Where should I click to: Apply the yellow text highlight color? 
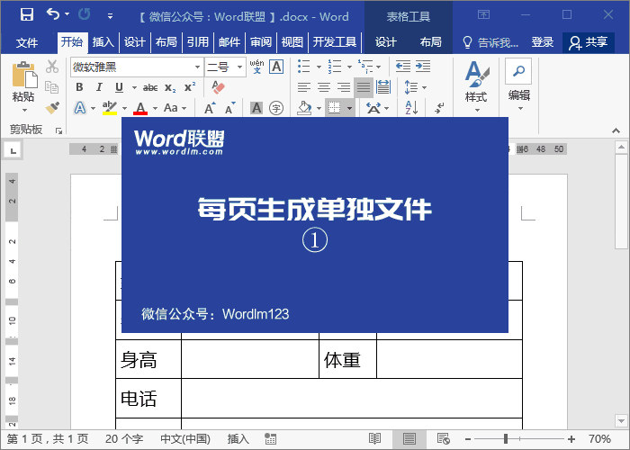109,108
